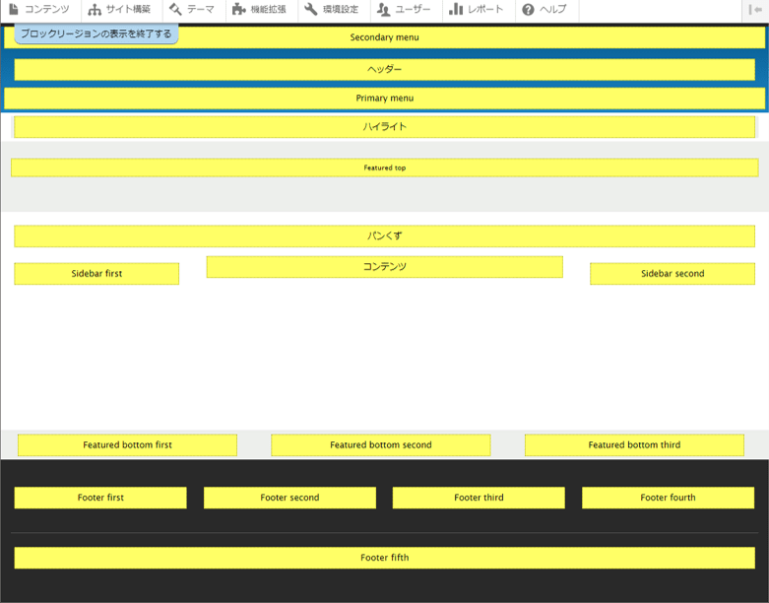Open サイト構築 via its hierarchy icon
The width and height of the screenshot is (769, 603).
pyautogui.click(x=95, y=10)
